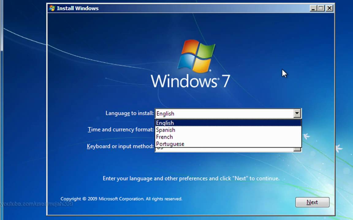The height and width of the screenshot is (220, 353).
Task: Maximize the Install Windows window
Action: point(321,8)
